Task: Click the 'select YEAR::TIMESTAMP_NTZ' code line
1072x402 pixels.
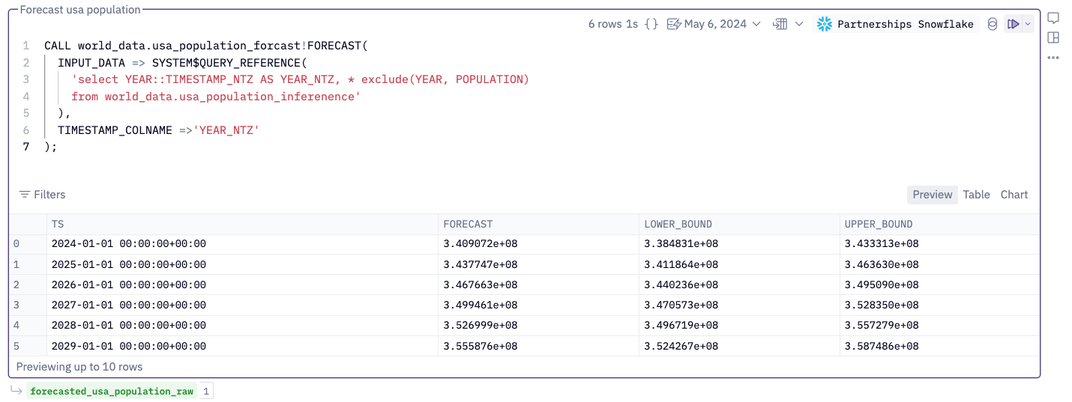Action: click(300, 79)
